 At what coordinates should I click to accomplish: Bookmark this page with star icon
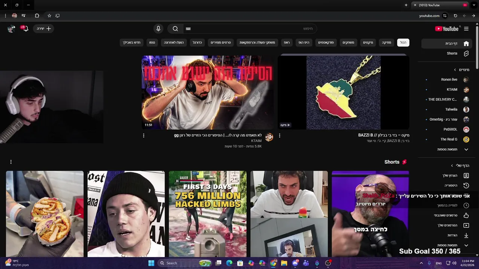(x=49, y=16)
